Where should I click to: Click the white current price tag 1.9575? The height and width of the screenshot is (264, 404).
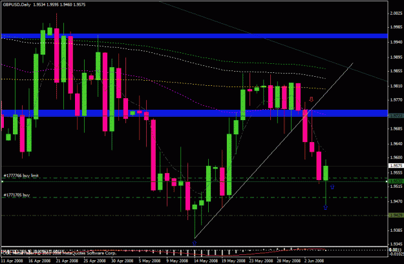coord(396,166)
